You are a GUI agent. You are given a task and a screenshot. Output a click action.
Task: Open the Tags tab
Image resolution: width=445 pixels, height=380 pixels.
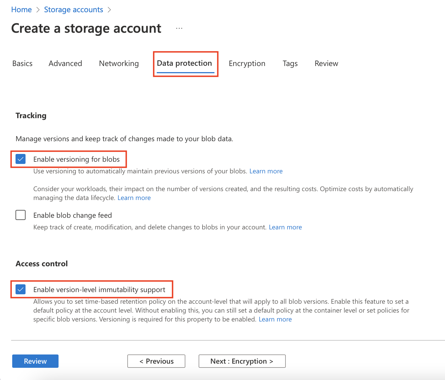(x=290, y=64)
